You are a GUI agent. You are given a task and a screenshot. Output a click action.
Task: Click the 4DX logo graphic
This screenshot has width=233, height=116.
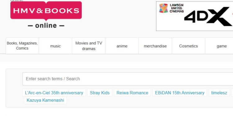pos(208,17)
